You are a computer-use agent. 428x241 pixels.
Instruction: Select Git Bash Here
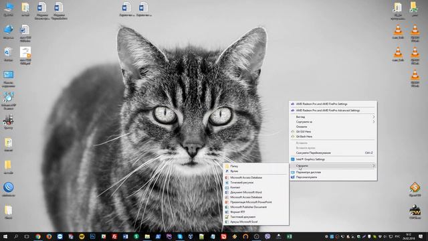point(333,137)
